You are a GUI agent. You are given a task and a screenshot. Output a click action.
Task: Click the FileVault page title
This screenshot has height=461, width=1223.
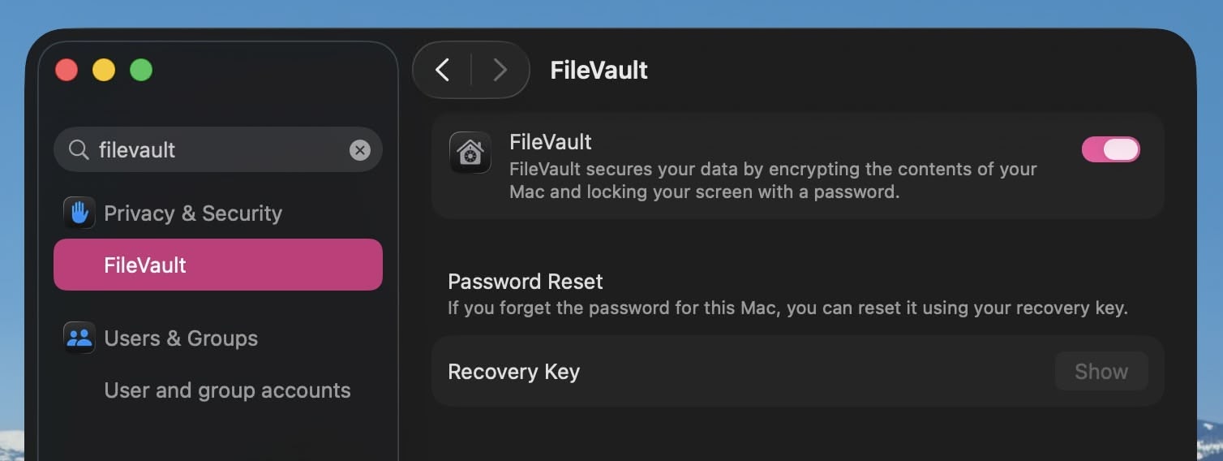599,71
